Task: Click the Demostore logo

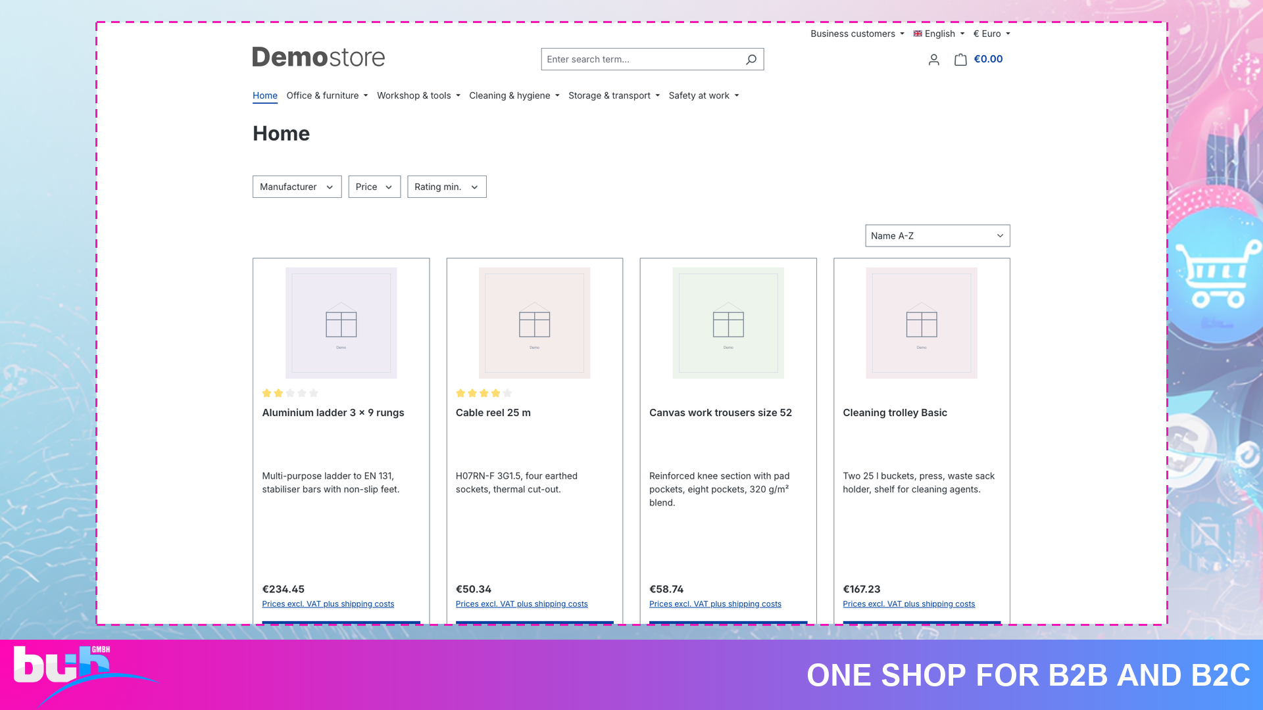Action: click(318, 57)
